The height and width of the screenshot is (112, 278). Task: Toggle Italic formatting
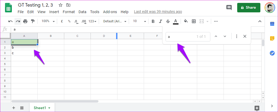pyautogui.click(x=160, y=21)
